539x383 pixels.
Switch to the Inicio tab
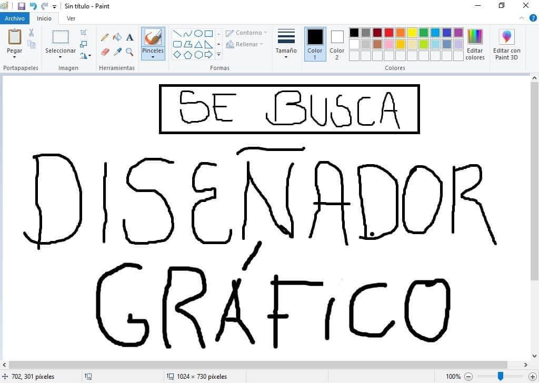44,18
